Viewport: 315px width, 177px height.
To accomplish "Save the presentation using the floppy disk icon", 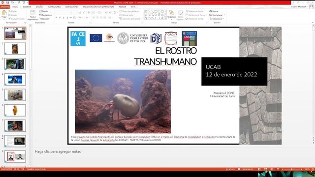I will (7, 2).
